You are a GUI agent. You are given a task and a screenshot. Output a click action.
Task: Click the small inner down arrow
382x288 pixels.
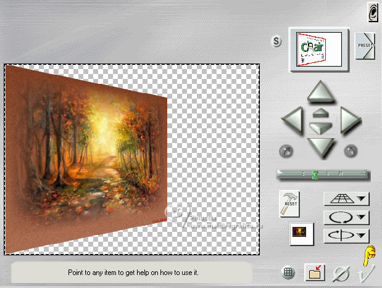321,128
